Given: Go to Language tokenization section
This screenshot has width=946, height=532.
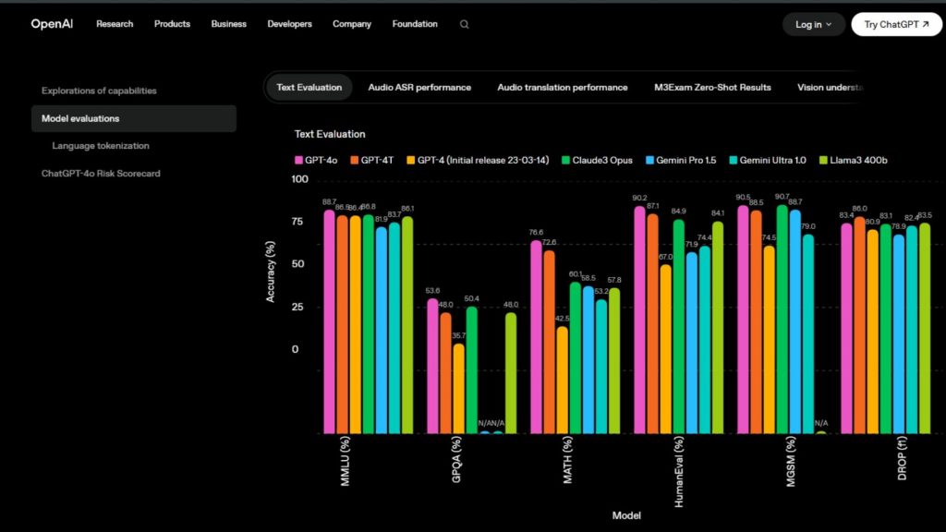Looking at the screenshot, I should point(101,146).
